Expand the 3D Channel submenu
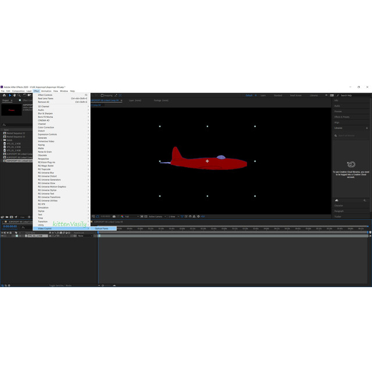The height and width of the screenshot is (372, 372). [x=63, y=106]
